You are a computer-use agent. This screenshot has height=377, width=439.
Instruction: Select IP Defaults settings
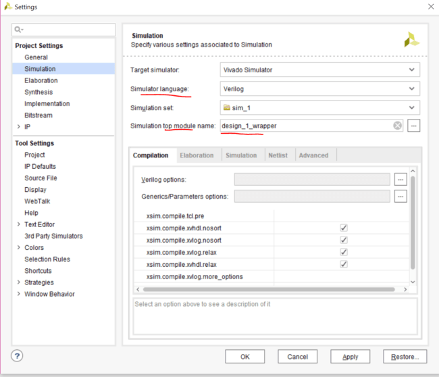click(40, 166)
